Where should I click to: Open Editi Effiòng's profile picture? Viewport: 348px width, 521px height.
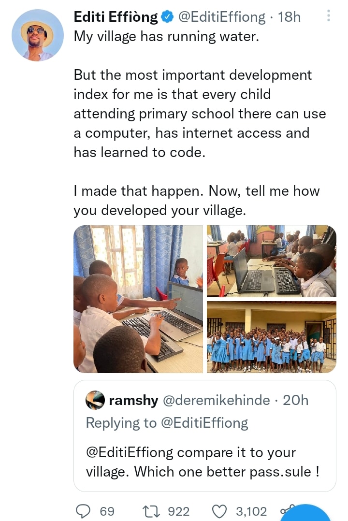[x=38, y=35]
